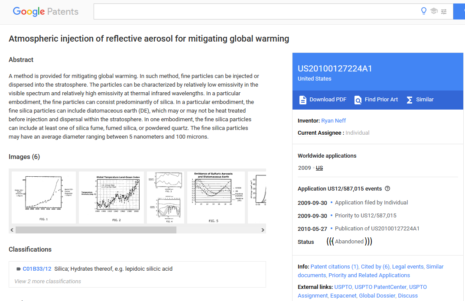Click the images carousel left arrow

pyautogui.click(x=12, y=230)
